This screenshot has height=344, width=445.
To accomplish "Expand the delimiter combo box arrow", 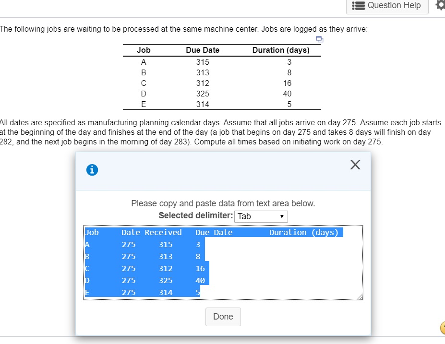I will (282, 216).
